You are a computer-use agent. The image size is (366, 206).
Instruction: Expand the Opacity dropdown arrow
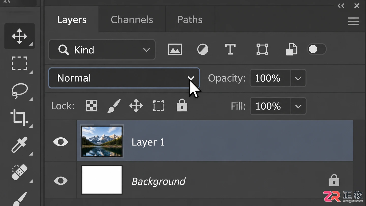298,78
